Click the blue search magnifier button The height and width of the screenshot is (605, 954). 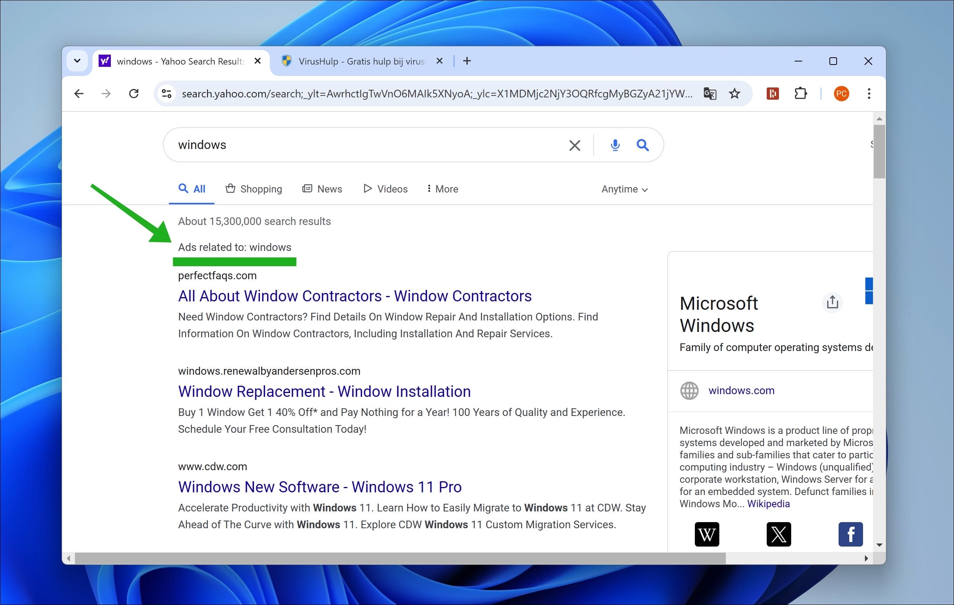(x=642, y=145)
